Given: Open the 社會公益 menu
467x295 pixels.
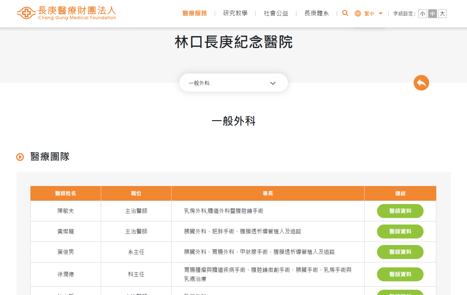Looking at the screenshot, I should (x=276, y=13).
